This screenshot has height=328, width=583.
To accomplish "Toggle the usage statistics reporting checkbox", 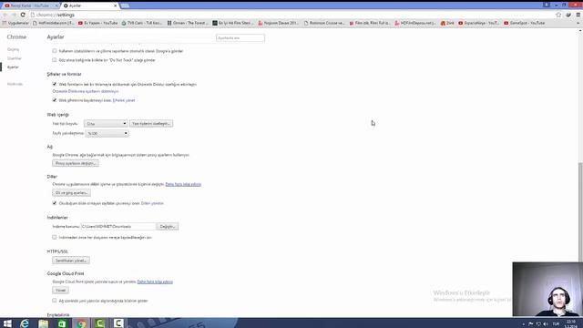I will point(55,51).
